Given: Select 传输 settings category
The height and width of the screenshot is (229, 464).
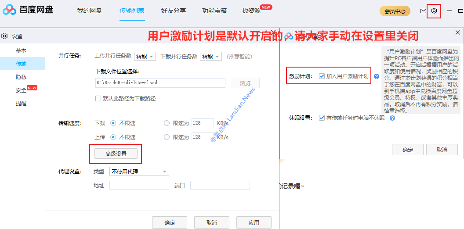Looking at the screenshot, I should pyautogui.click(x=22, y=64).
